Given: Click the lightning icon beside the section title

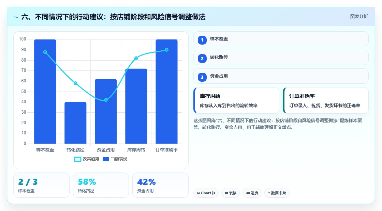Looking at the screenshot, I should pyautogui.click(x=16, y=17).
